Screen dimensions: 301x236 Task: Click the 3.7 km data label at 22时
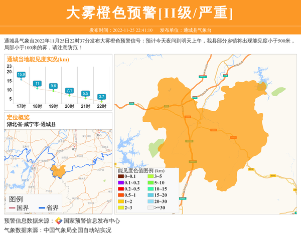point(101,96)
